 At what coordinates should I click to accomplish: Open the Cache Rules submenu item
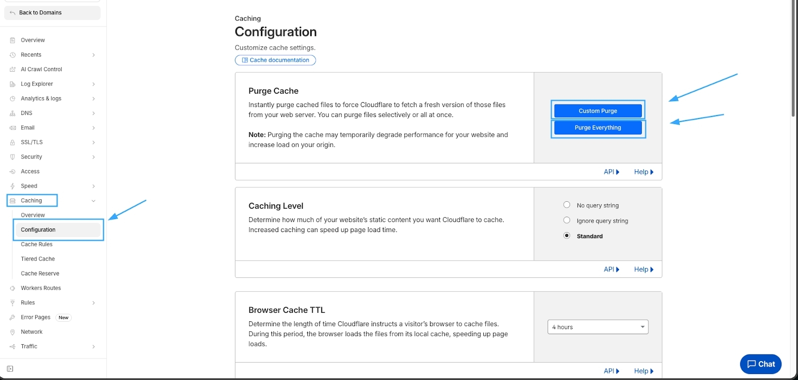[x=36, y=245]
